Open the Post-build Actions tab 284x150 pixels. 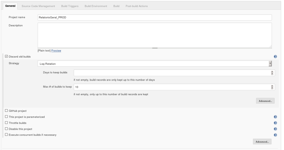coord(137,6)
